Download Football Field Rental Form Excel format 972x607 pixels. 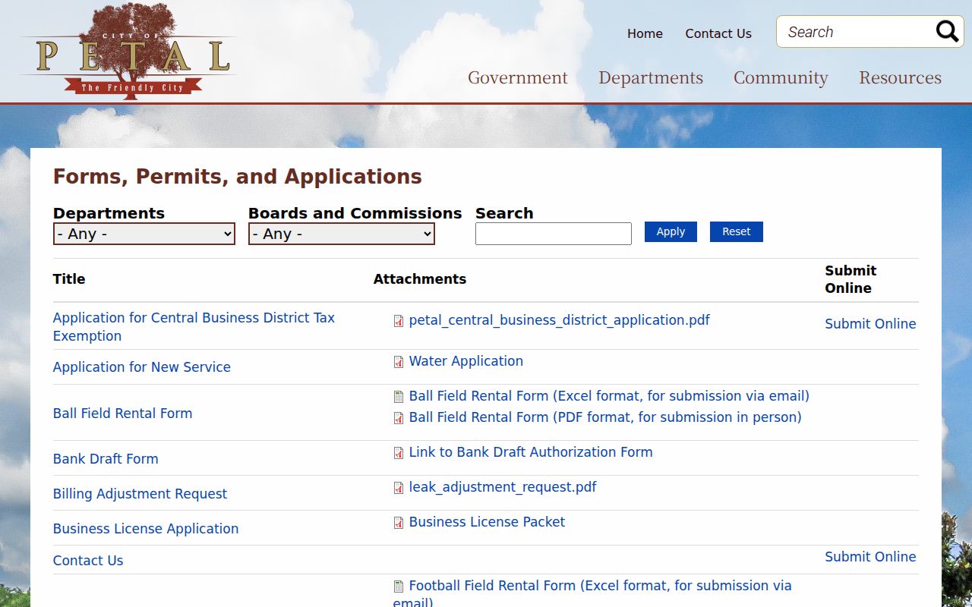tap(592, 593)
